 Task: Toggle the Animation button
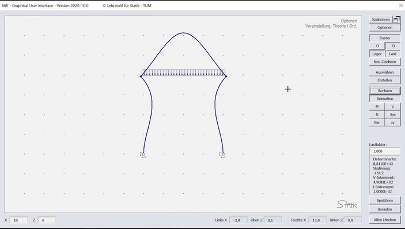(x=385, y=99)
